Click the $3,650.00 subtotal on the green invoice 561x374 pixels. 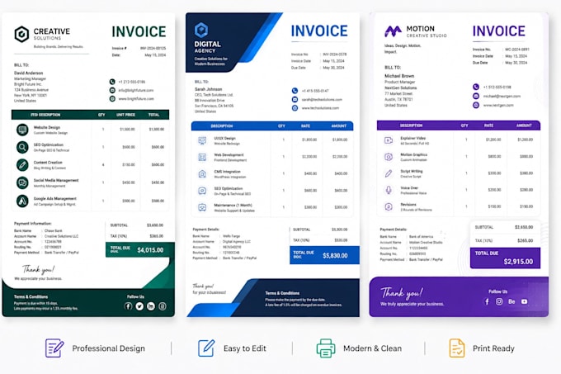click(155, 225)
